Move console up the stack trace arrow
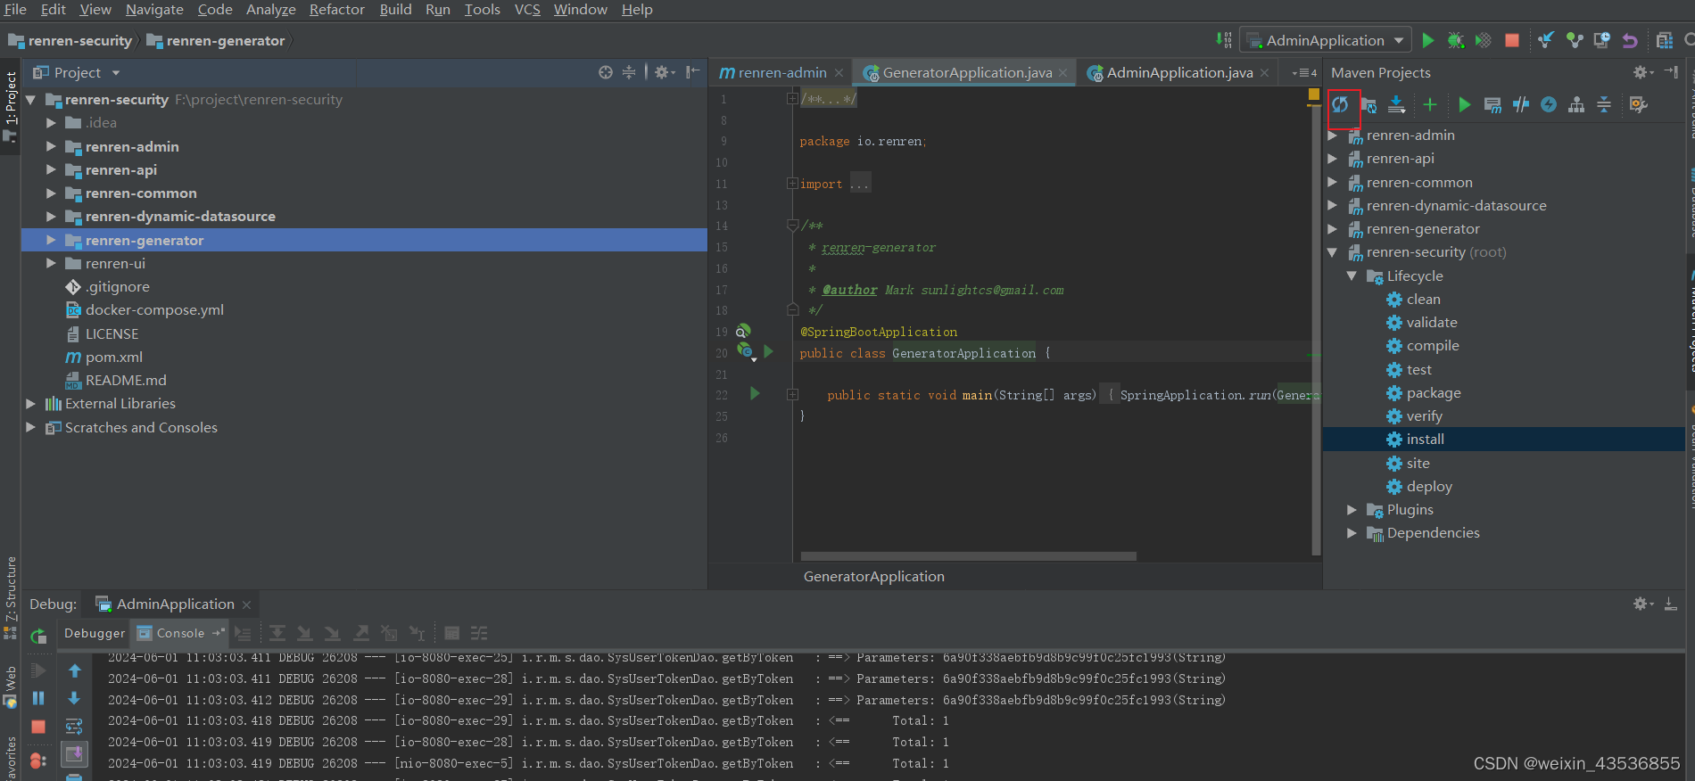The height and width of the screenshot is (781, 1695). pyautogui.click(x=75, y=670)
